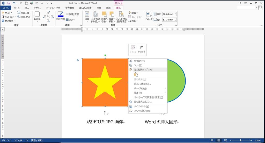Click トリミング in the floating mini toolbar

[x=142, y=49]
